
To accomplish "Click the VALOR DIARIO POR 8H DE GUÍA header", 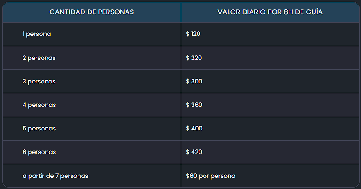I will pyautogui.click(x=270, y=12).
